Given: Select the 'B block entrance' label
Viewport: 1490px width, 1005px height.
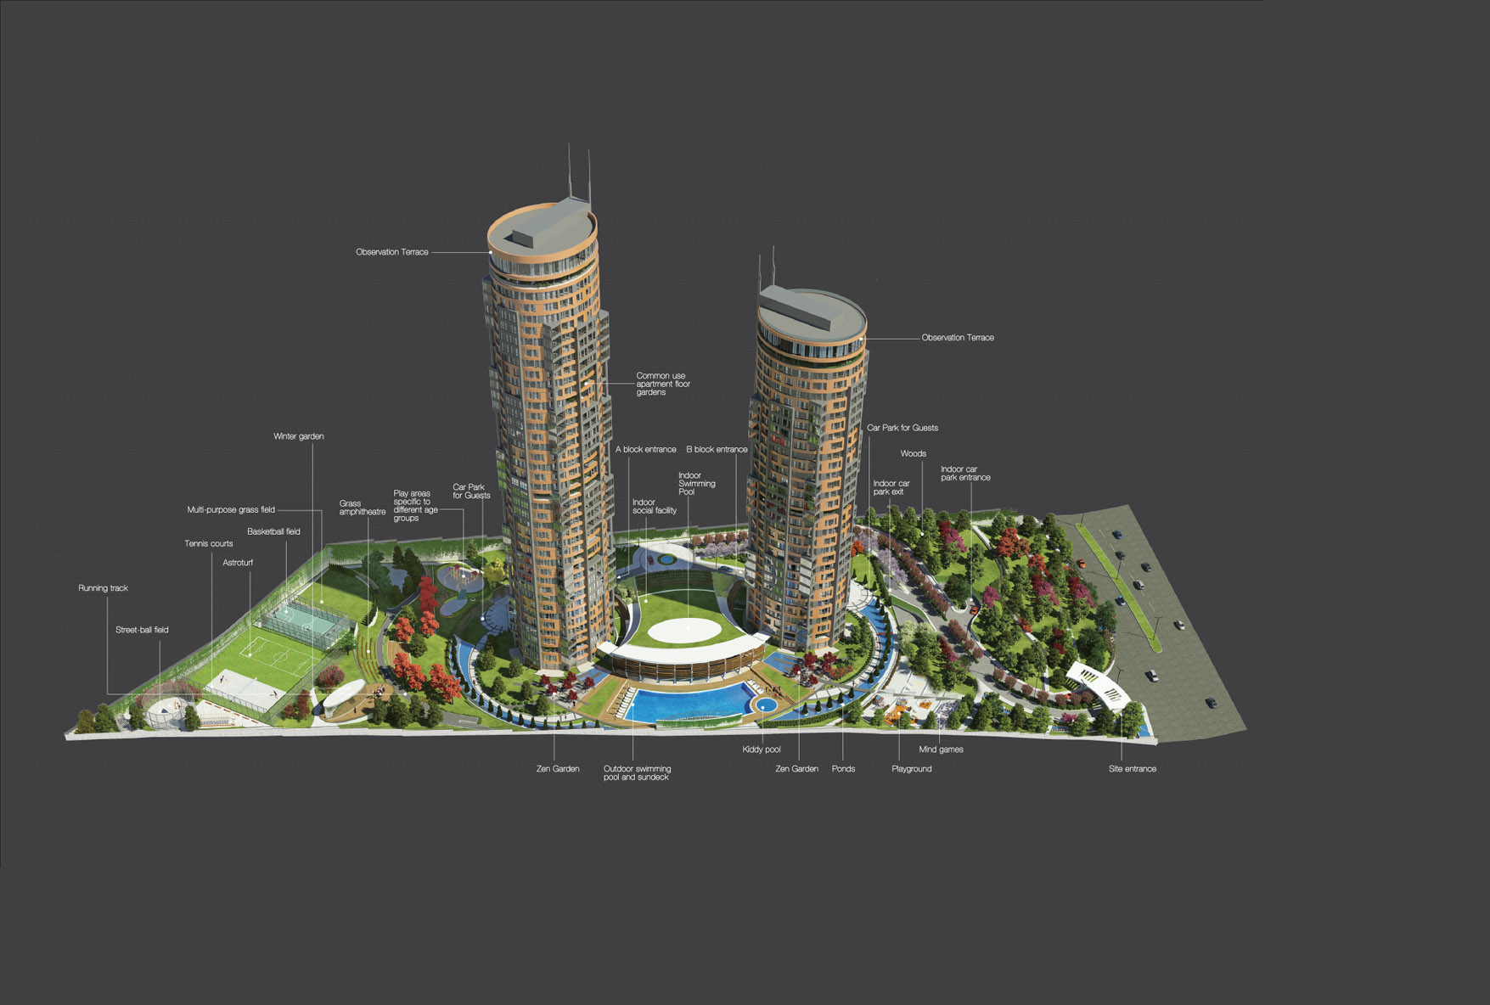Looking at the screenshot, I should (x=717, y=450).
